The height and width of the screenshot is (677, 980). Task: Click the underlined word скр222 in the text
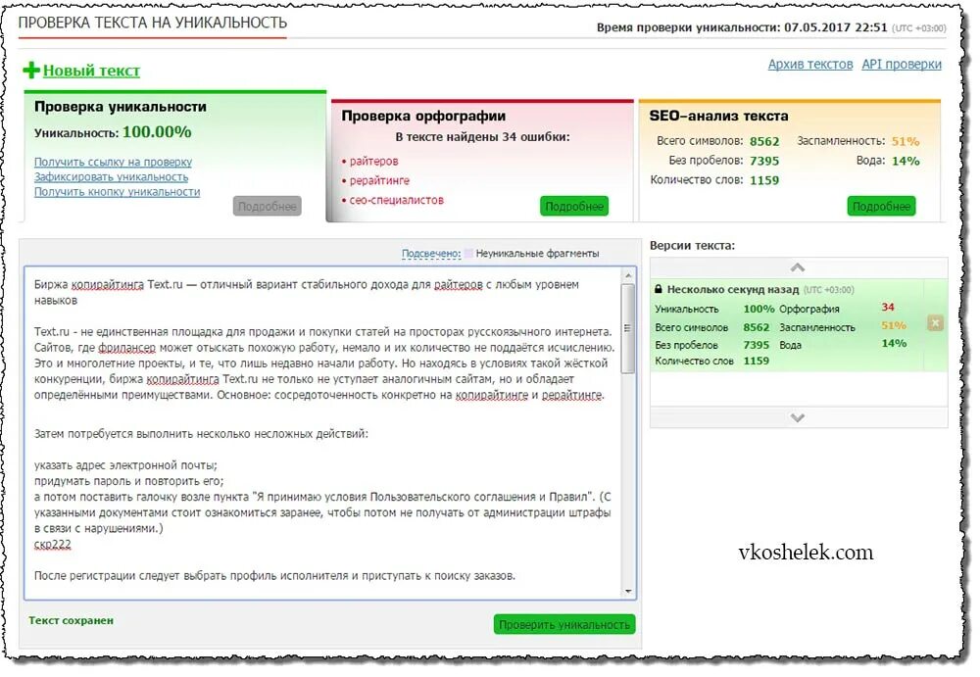tap(53, 545)
